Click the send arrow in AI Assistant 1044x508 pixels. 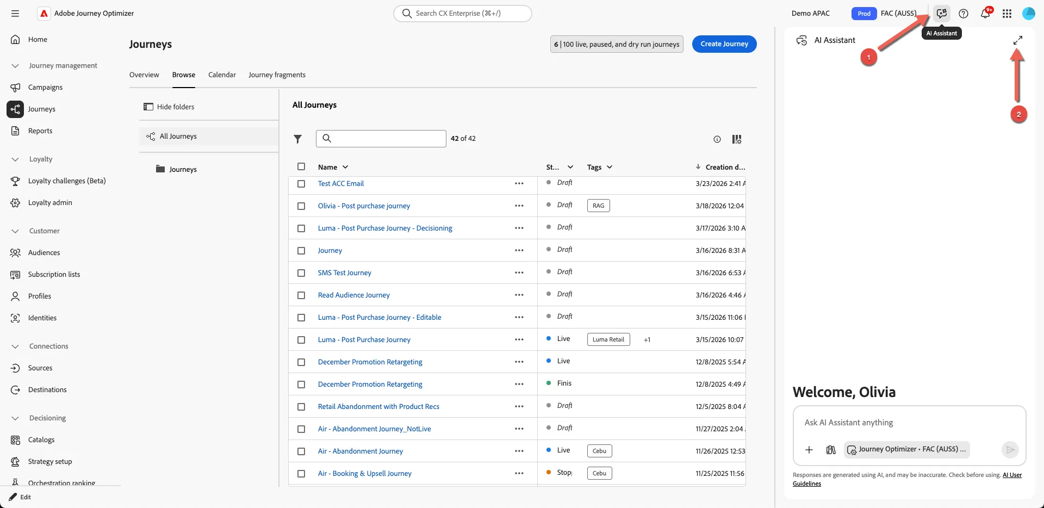1010,450
